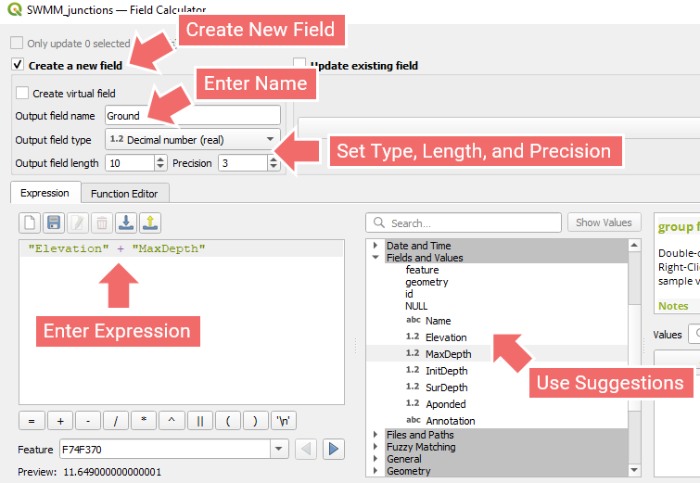700x483 pixels.
Task: Insert the string concatenation || operator
Action: (x=199, y=420)
